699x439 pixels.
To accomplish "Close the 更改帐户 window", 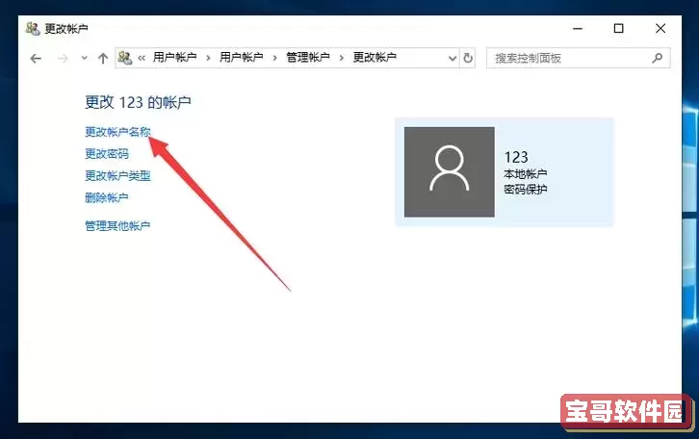I will tap(660, 29).
